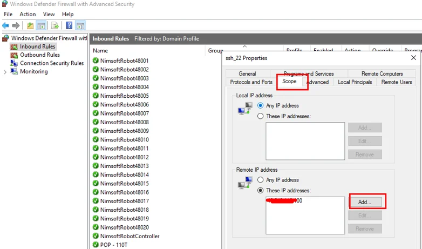Select the NimsoftRobot48003 rule
This screenshot has width=422, height=249.
point(124,78)
